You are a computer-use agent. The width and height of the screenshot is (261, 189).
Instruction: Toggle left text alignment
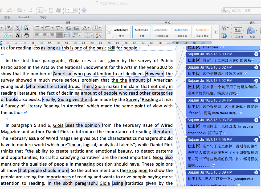pyautogui.click(x=37, y=35)
